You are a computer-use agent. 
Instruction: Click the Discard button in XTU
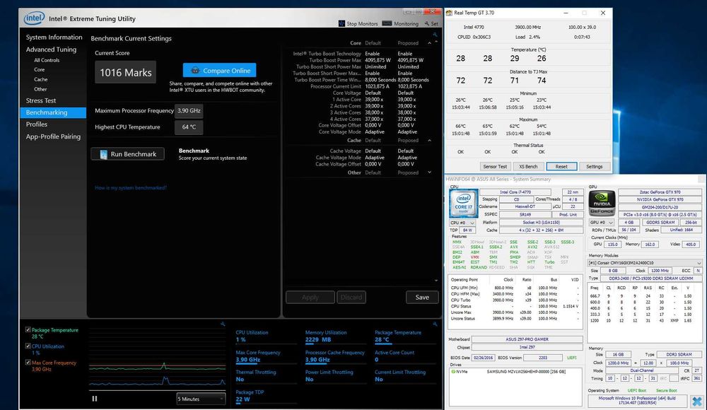click(351, 297)
